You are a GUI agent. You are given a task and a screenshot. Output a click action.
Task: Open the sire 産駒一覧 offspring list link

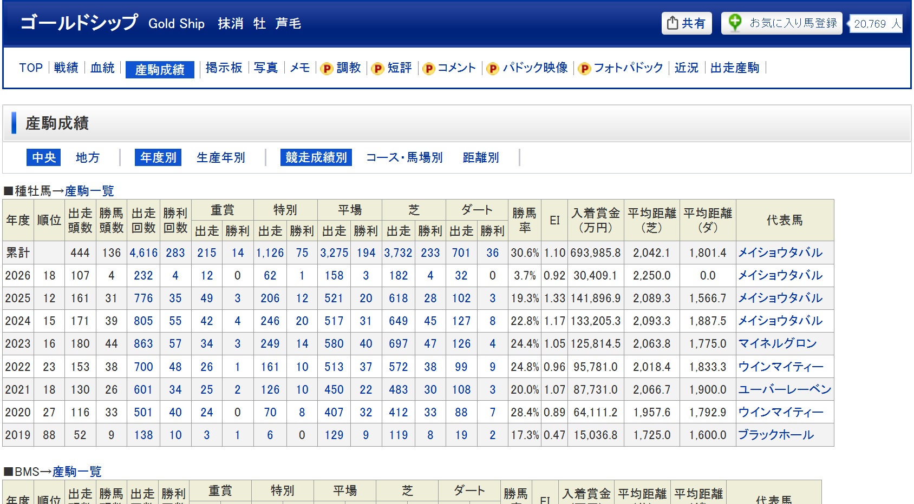pyautogui.click(x=89, y=191)
